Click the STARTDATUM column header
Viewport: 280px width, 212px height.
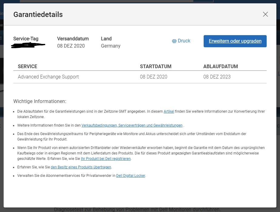155,66
